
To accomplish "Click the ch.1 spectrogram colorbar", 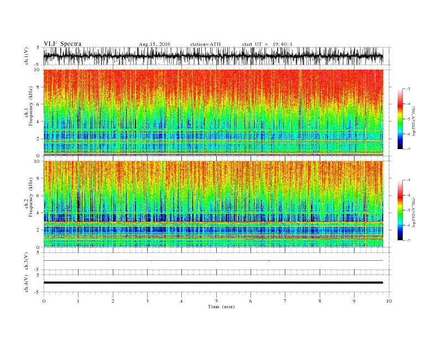I will click(x=400, y=119).
